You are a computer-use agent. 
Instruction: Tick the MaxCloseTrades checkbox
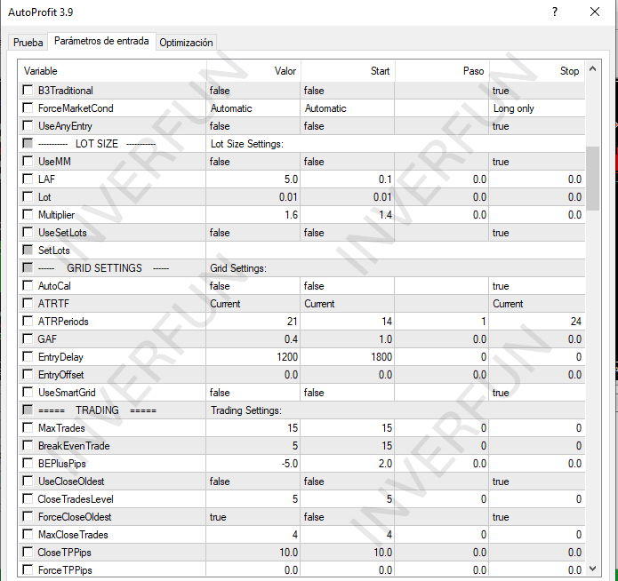click(28, 535)
